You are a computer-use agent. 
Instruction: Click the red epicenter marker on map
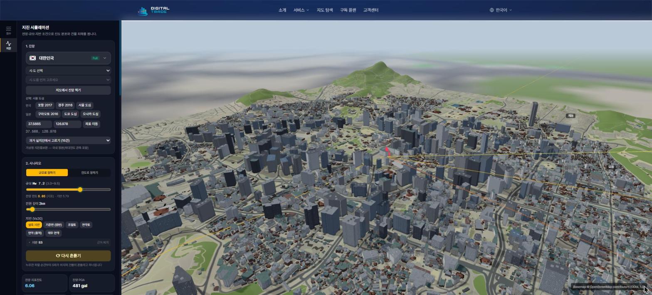click(388, 152)
